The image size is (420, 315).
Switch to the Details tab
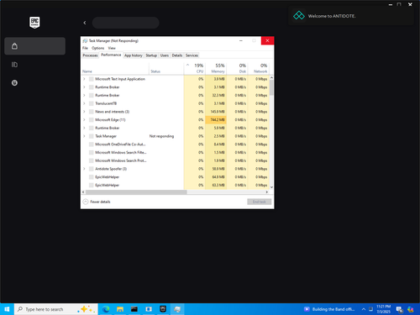pos(177,55)
